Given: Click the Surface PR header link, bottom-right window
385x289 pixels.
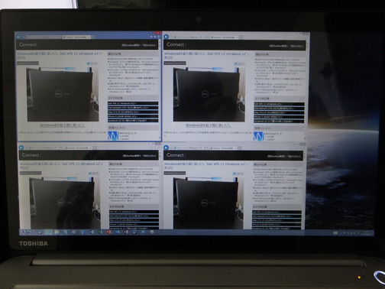Looking at the screenshot, I should click(284, 156).
